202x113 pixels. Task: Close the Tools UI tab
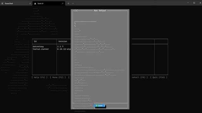(x=62, y=3)
